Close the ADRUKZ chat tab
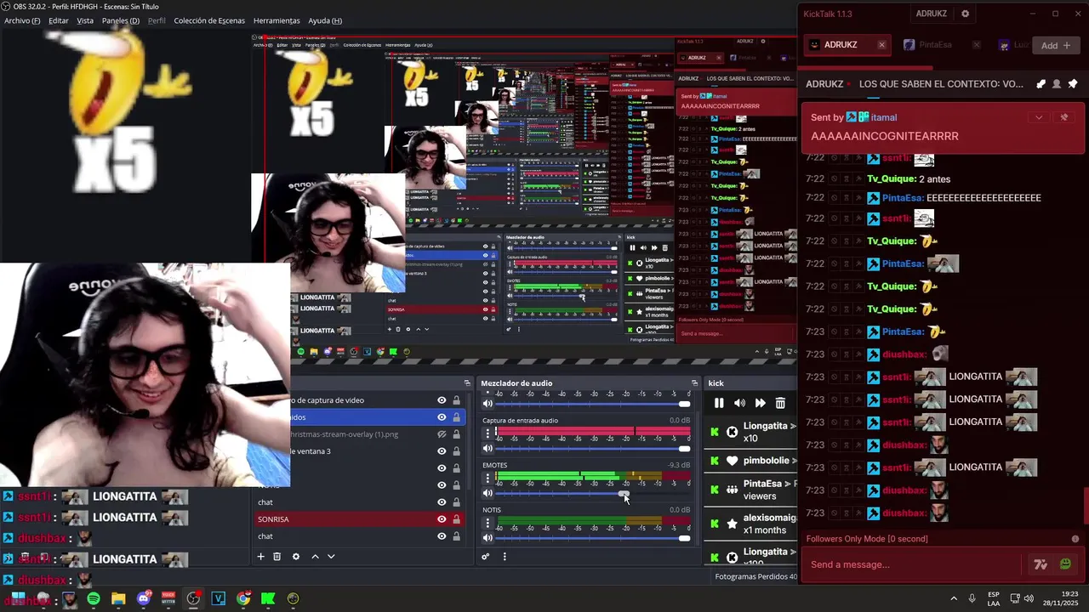Viewport: 1089px width, 612px height. pyautogui.click(x=881, y=45)
